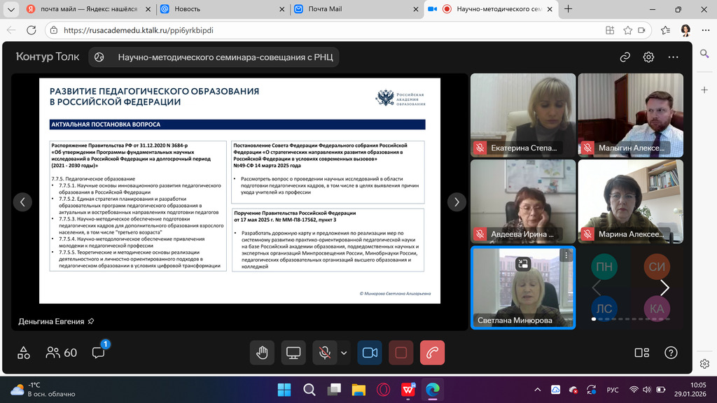Click the red hang up call button
The width and height of the screenshot is (717, 403).
[432, 353]
